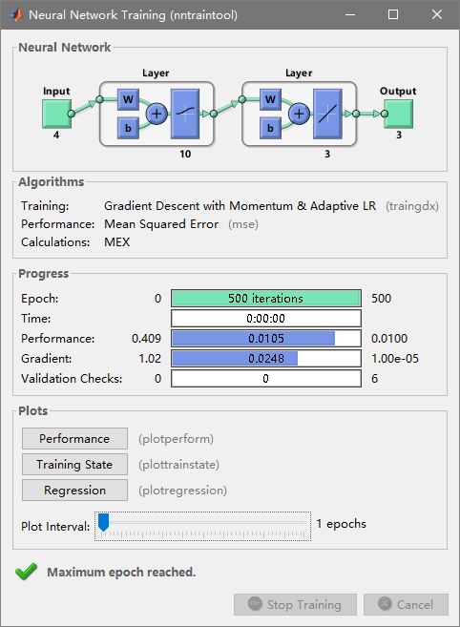Image resolution: width=460 pixels, height=627 pixels.
Task: Click the green checkmark status icon
Action: pyautogui.click(x=26, y=572)
